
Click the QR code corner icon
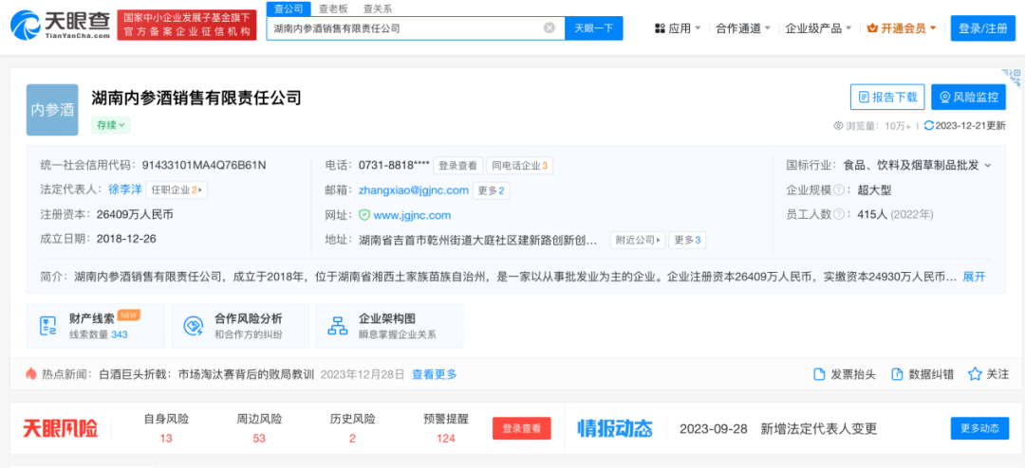pos(1011,77)
